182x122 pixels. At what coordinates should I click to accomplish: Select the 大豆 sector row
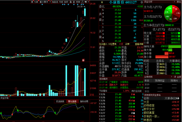pyautogui.click(x=162, y=102)
